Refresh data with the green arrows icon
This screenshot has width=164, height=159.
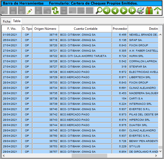tap(55, 10)
